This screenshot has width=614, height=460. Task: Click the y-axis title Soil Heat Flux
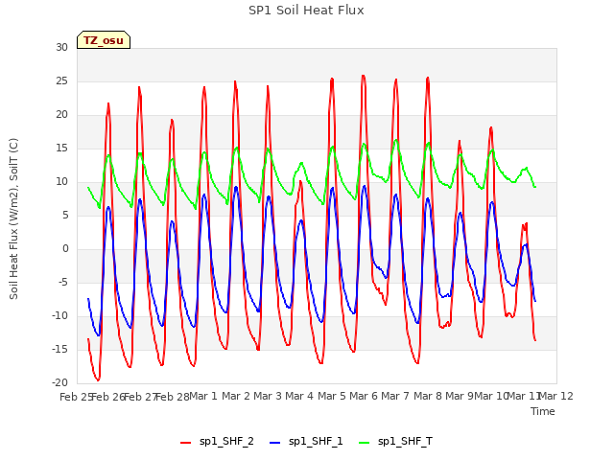point(13,218)
